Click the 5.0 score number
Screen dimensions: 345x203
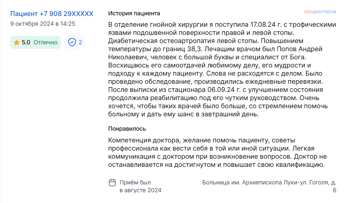click(26, 42)
